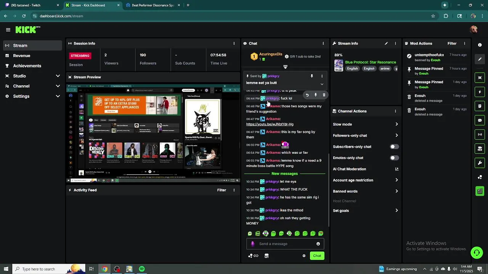Open the info icon in right sidebar
This screenshot has width=488, height=274.
tap(480, 45)
